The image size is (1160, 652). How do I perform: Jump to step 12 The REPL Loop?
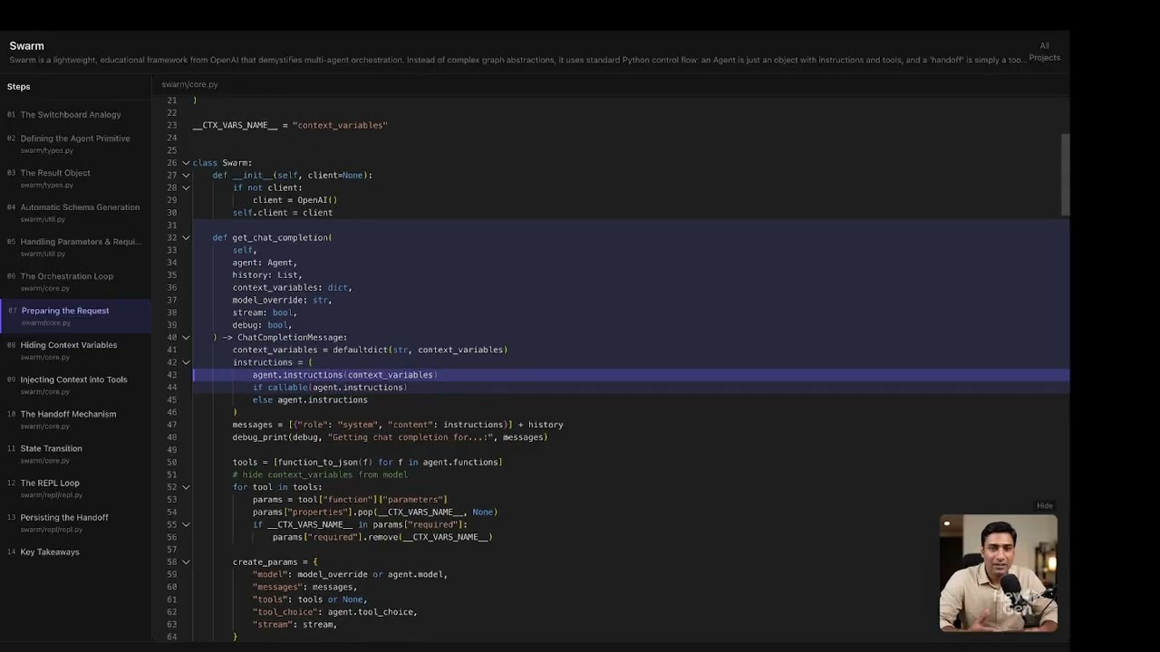click(75, 487)
